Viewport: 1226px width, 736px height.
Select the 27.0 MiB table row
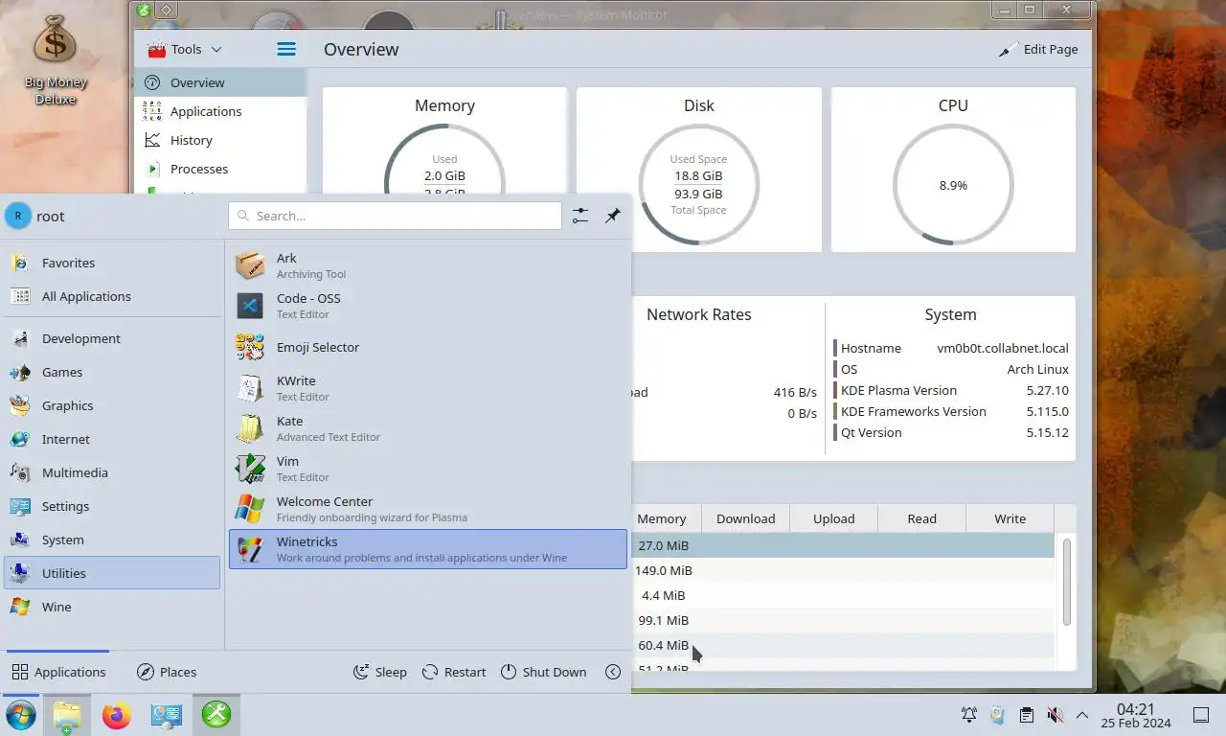(x=843, y=545)
